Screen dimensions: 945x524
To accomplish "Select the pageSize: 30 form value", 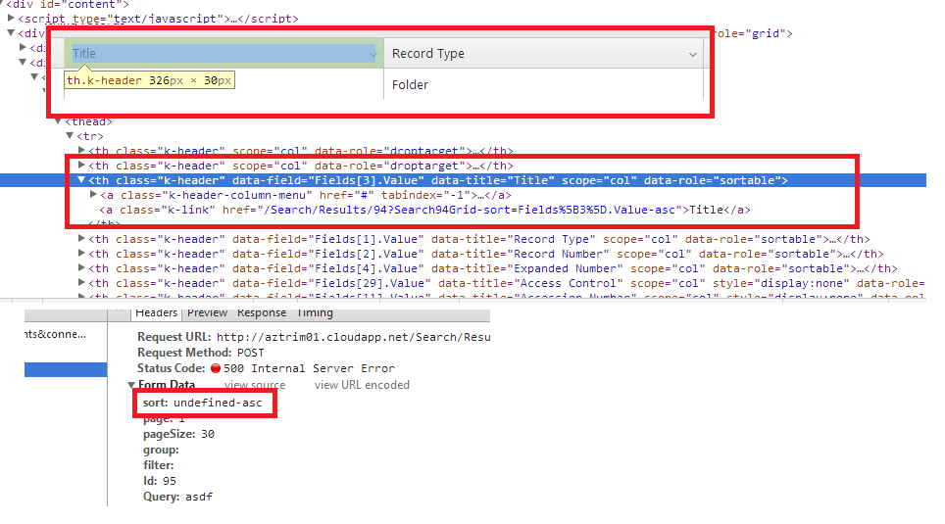I will 178,434.
